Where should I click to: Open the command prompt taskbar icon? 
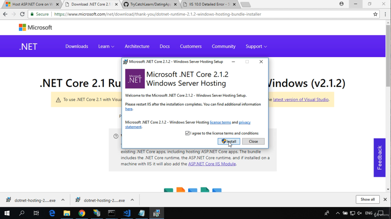pyautogui.click(x=111, y=213)
